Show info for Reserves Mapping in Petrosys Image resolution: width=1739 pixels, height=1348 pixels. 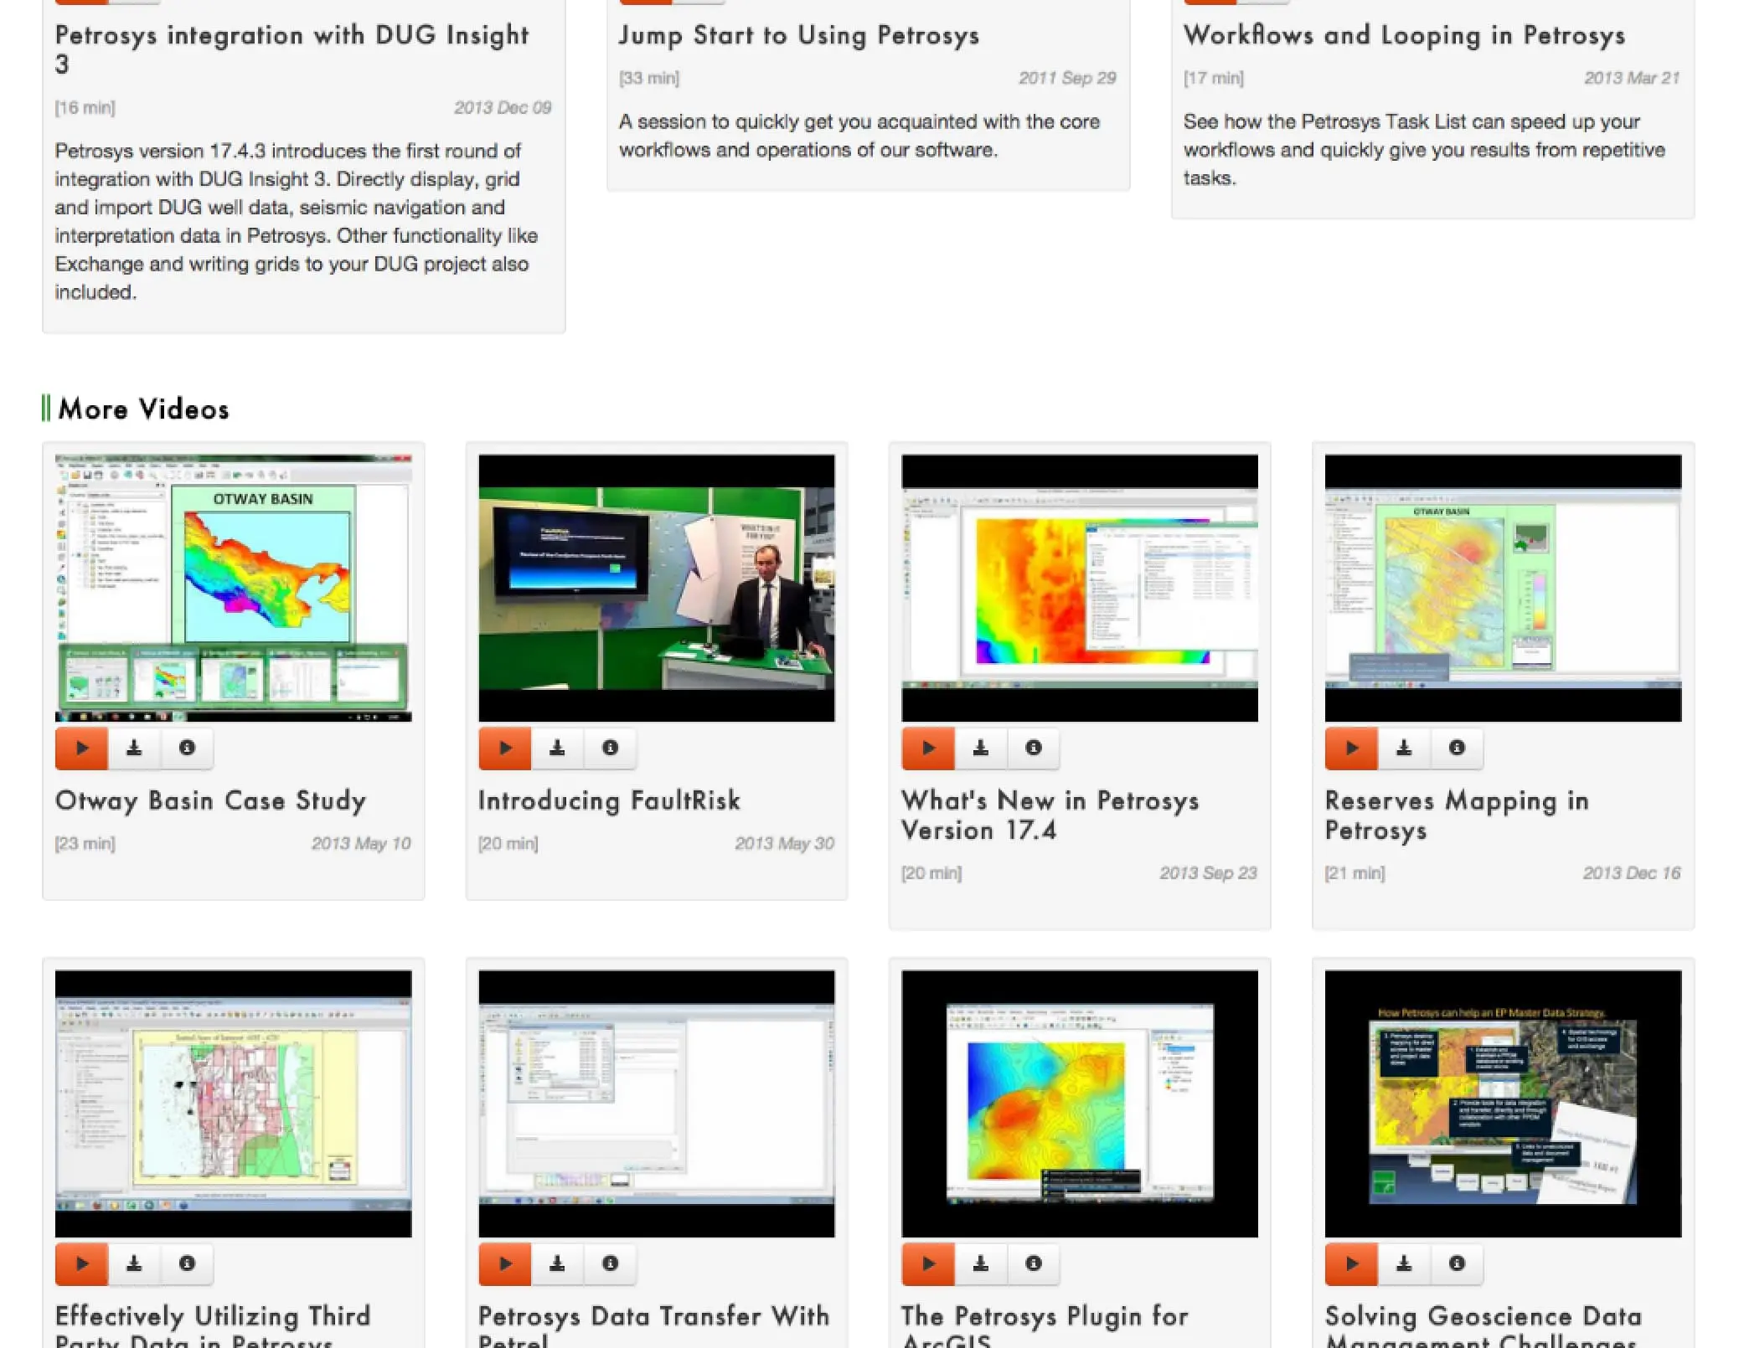point(1457,748)
